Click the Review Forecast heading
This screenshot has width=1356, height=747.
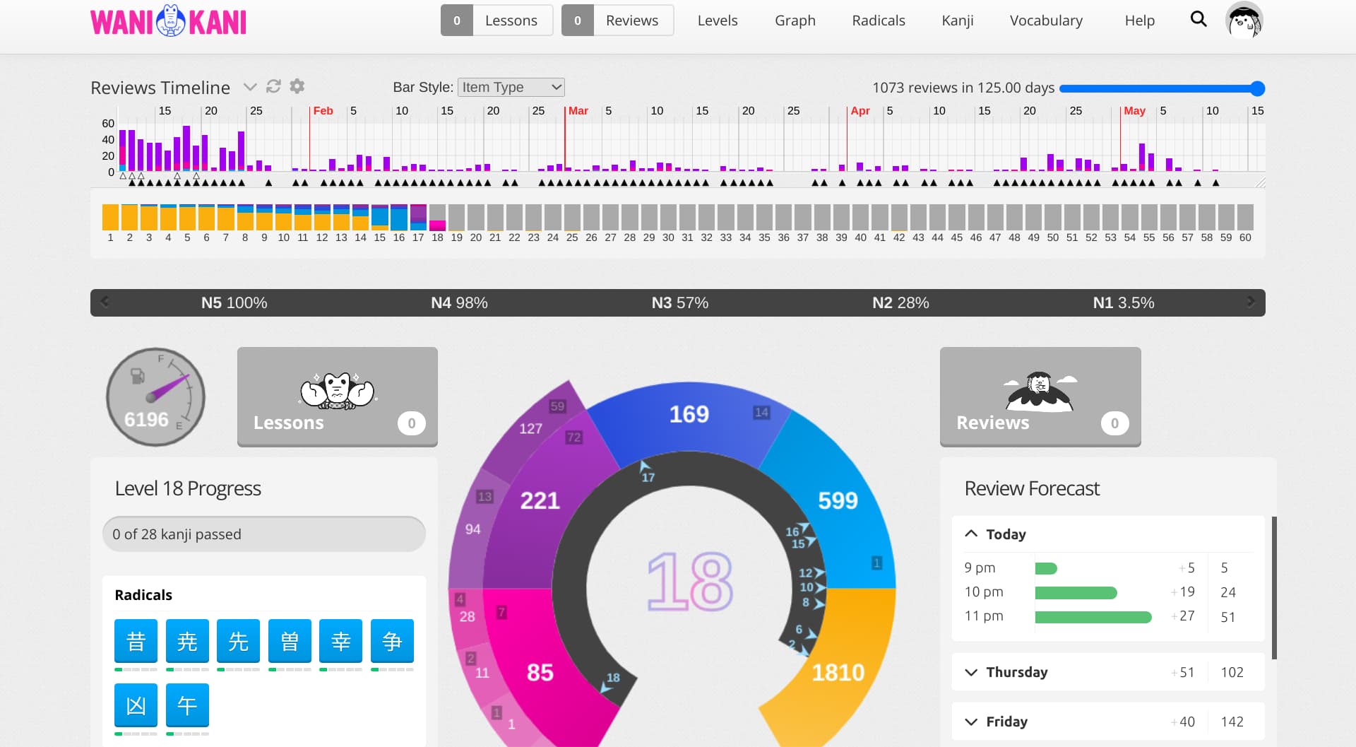1032,488
